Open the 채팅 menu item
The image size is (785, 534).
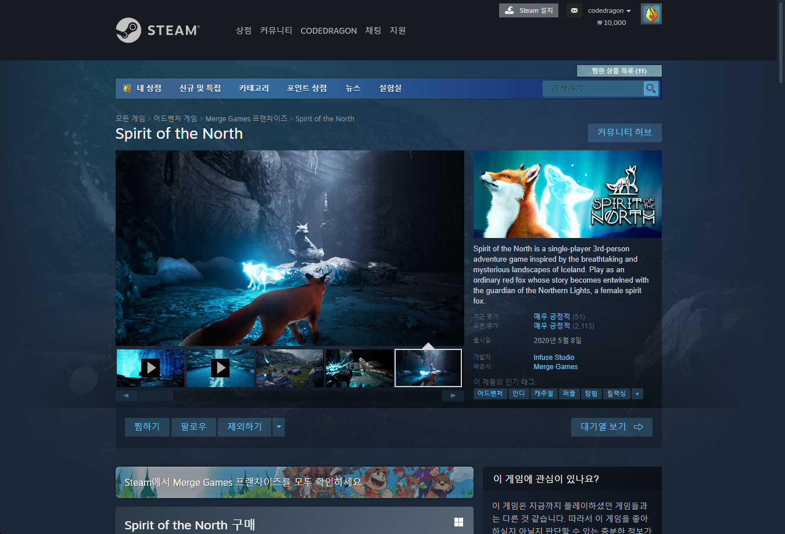[x=373, y=31]
